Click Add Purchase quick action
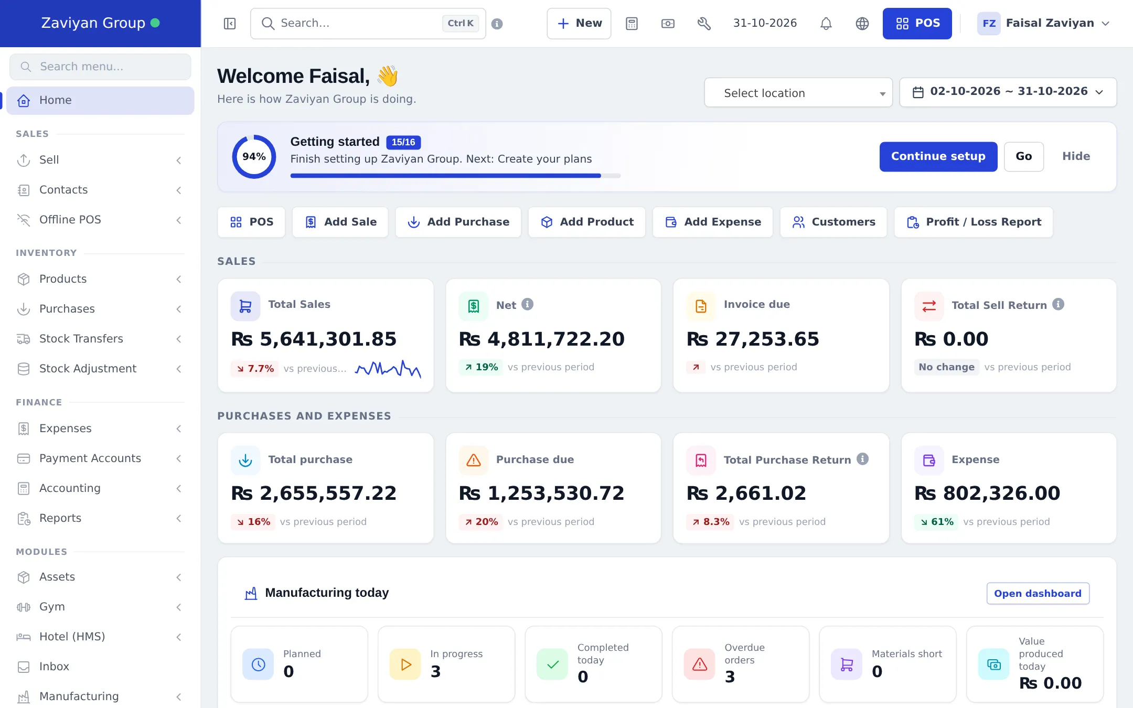 pyautogui.click(x=458, y=222)
